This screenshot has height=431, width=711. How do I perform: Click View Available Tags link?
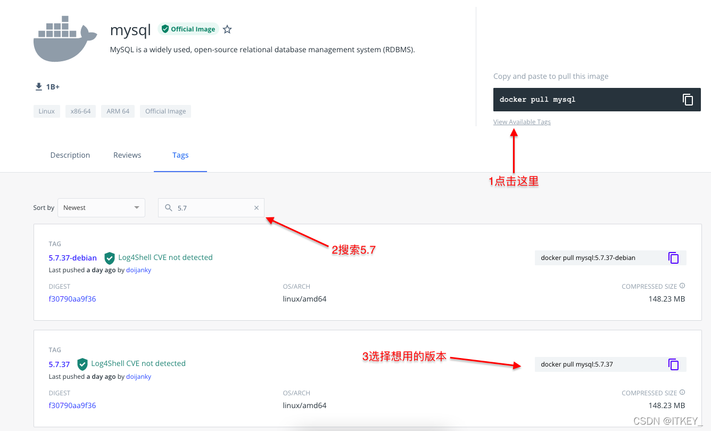pyautogui.click(x=522, y=122)
